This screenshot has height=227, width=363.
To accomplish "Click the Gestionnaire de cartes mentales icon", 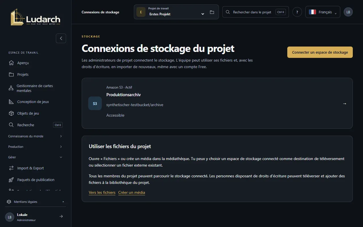I will point(11,88).
